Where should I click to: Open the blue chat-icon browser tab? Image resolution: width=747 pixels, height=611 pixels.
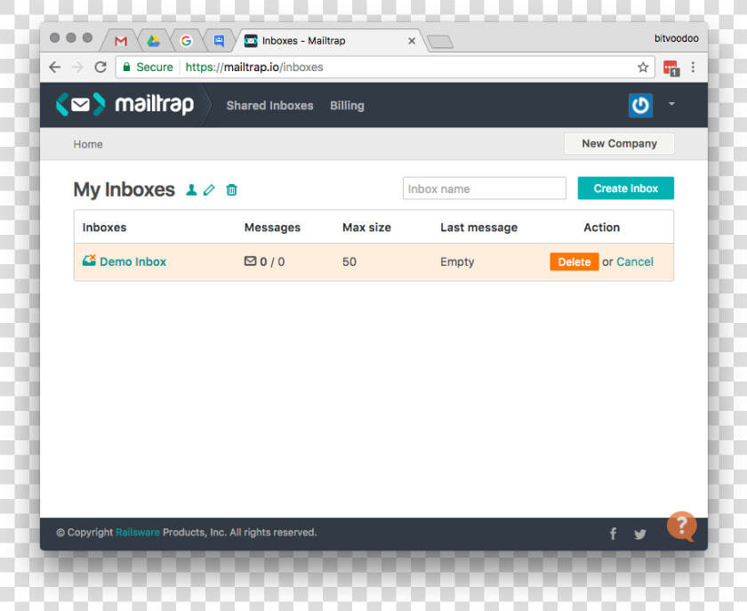tap(219, 41)
